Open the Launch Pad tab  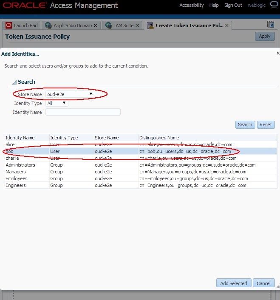[x=21, y=25]
